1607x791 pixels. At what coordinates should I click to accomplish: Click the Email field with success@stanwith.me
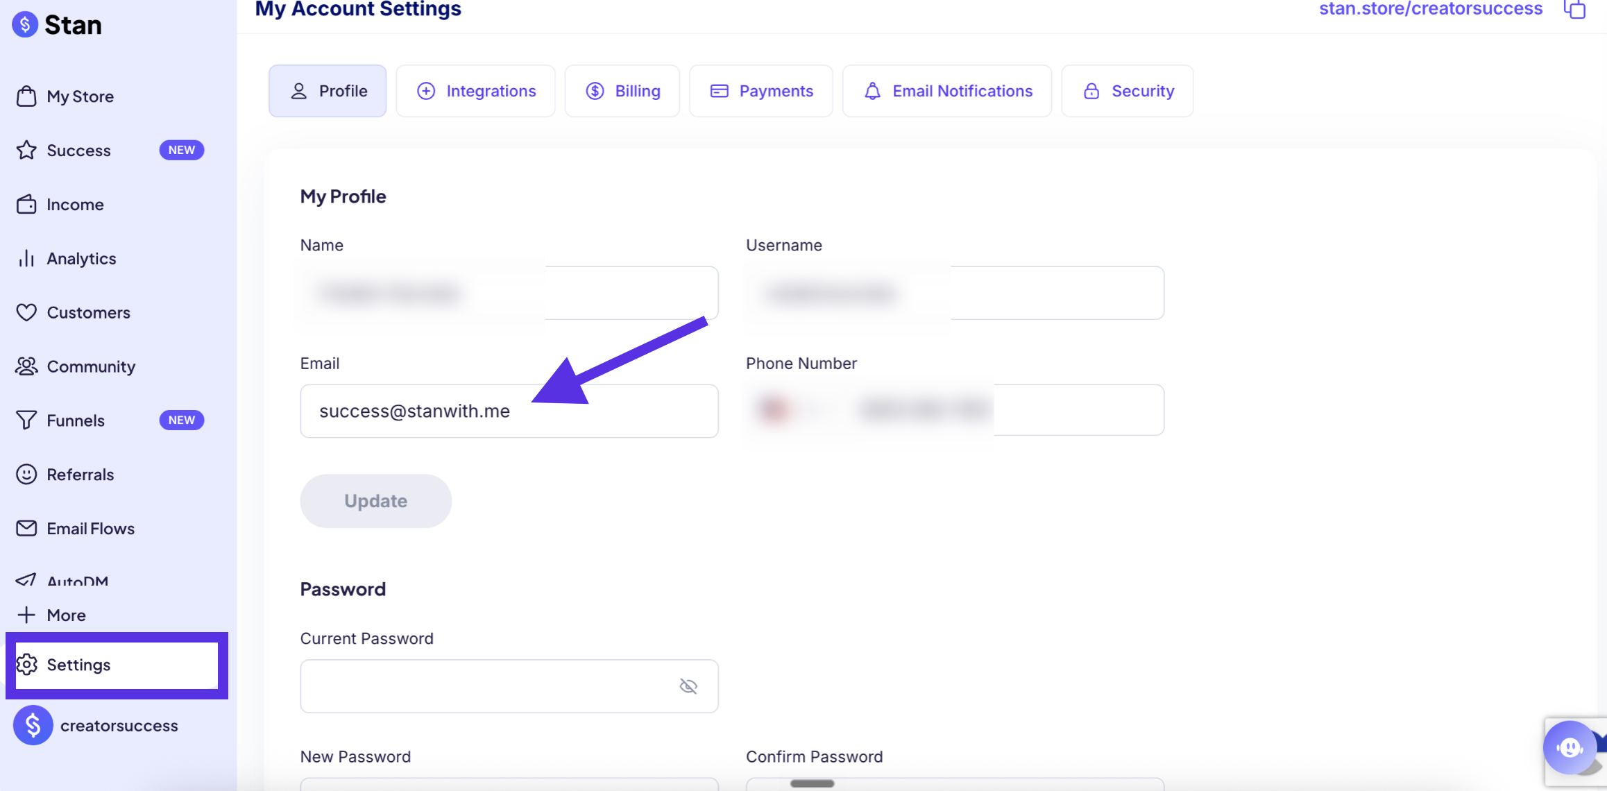[509, 411]
